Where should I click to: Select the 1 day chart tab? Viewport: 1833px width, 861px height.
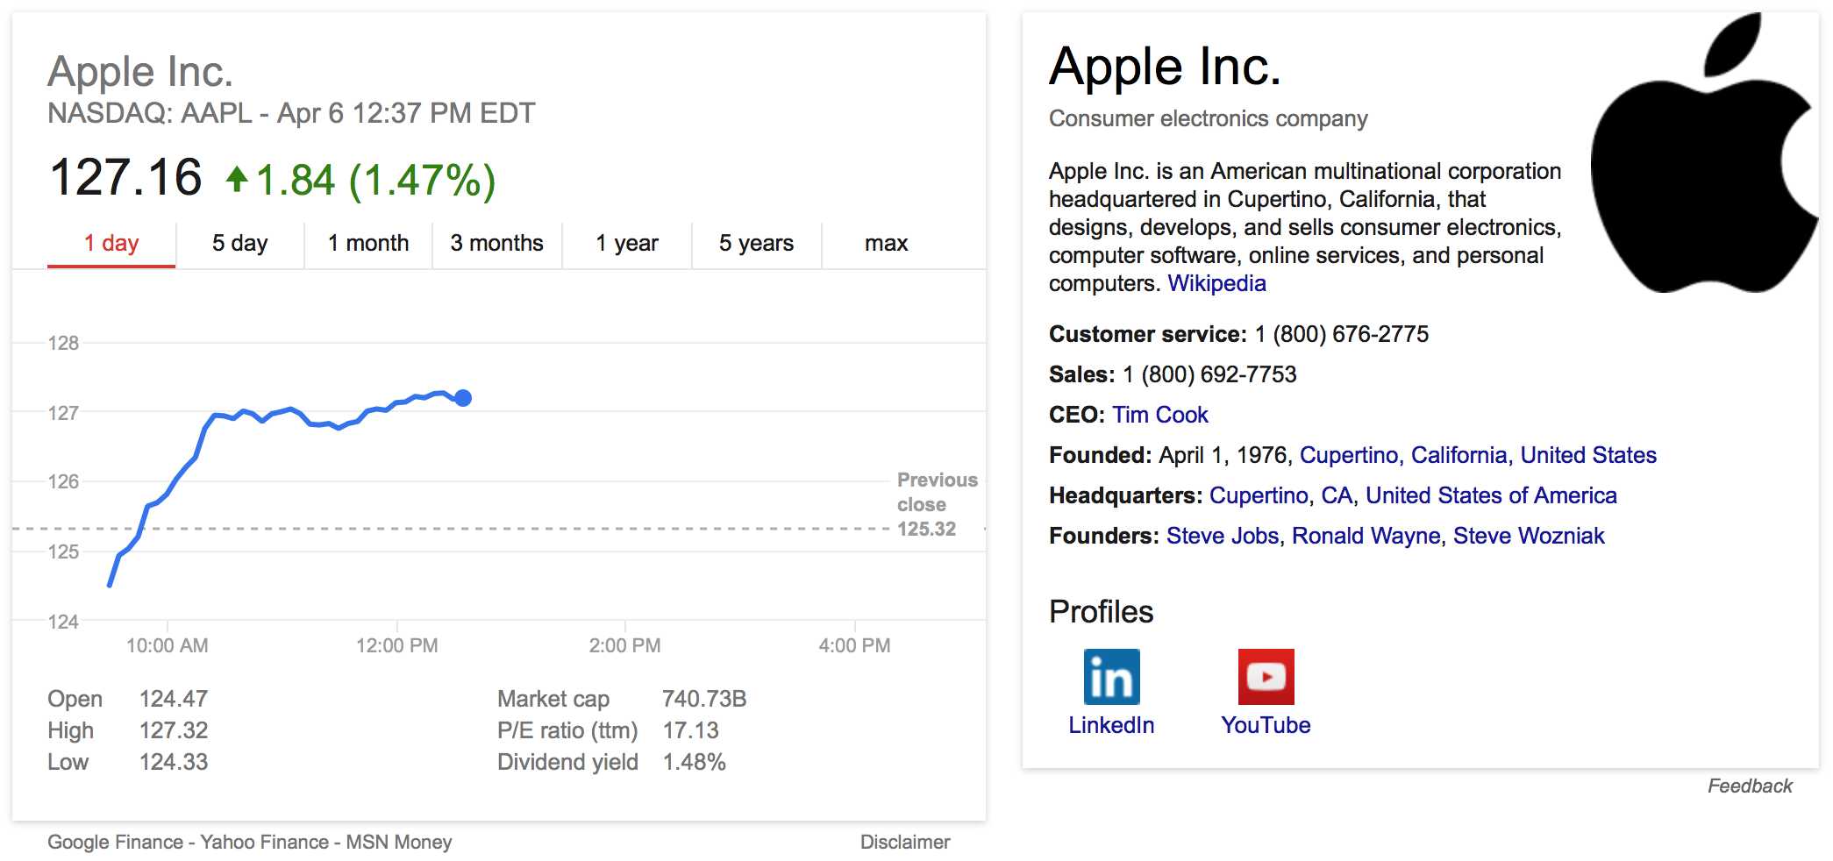(111, 243)
